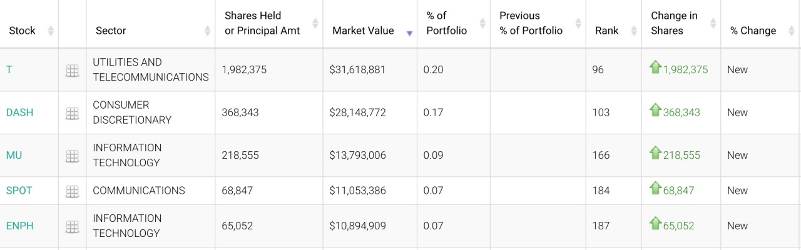801x250 pixels.
Task: Open the ENPH ticker link
Action: (19, 226)
